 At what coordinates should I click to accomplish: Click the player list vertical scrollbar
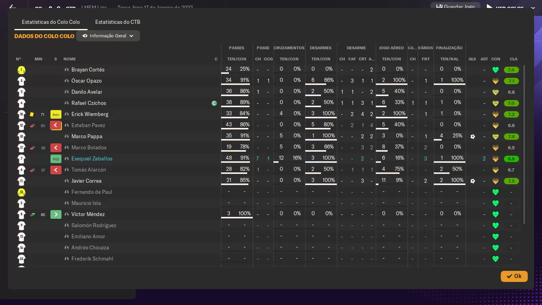pyautogui.click(x=524, y=145)
